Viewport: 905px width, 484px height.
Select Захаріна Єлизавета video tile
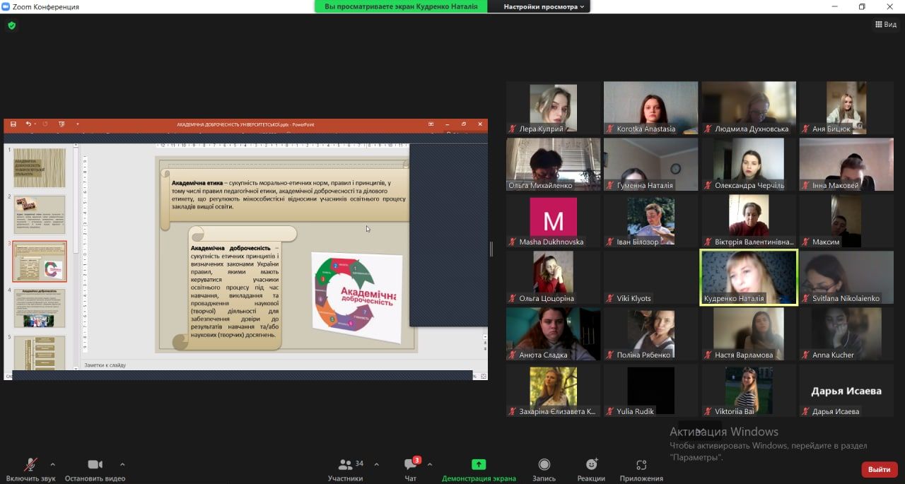(x=553, y=390)
